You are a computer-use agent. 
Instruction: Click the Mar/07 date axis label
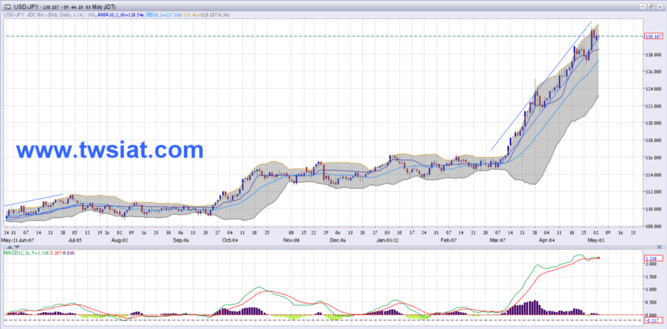point(498,240)
